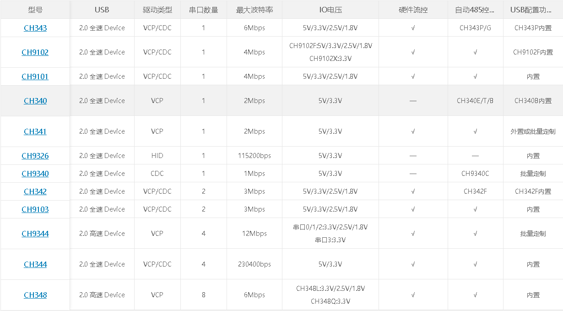This screenshot has width=563, height=311.
Task: Click the 最大波特率 column header
Action: tap(254, 10)
